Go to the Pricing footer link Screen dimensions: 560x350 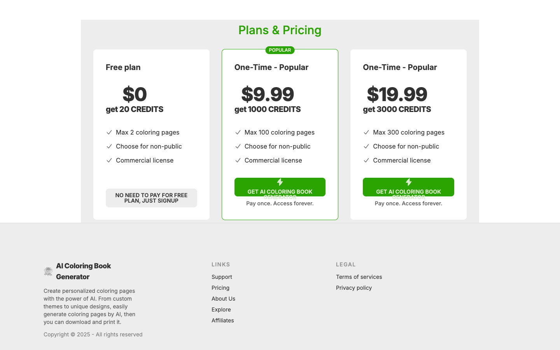coord(220,288)
